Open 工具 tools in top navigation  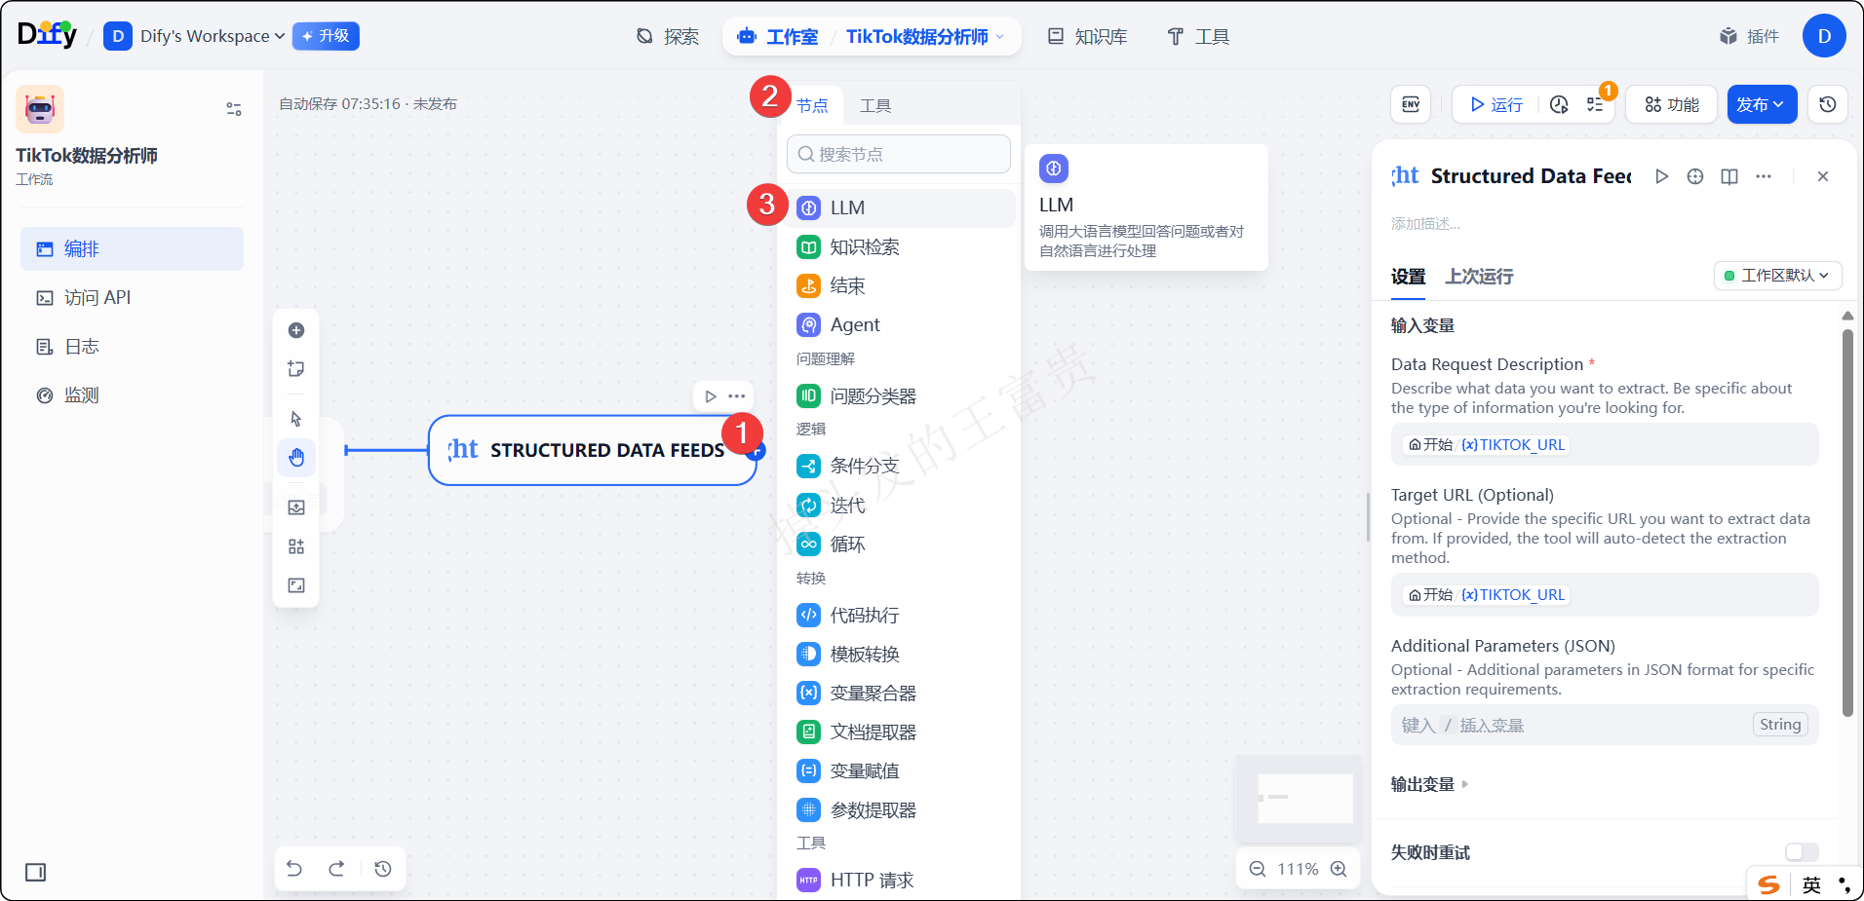coord(1199,36)
